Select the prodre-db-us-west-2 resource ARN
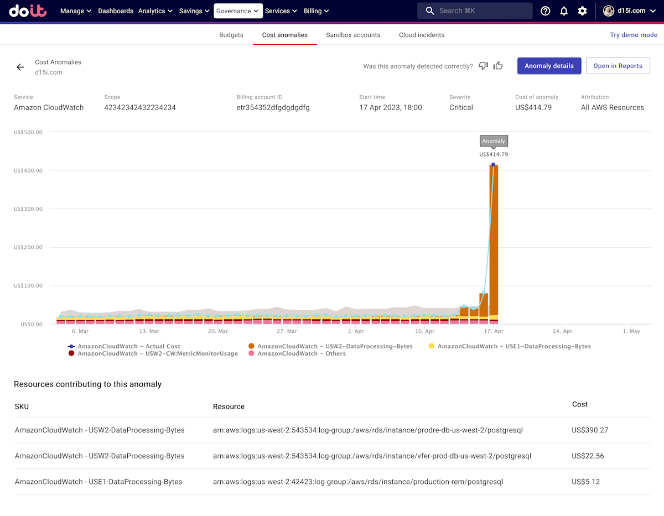 click(x=368, y=430)
